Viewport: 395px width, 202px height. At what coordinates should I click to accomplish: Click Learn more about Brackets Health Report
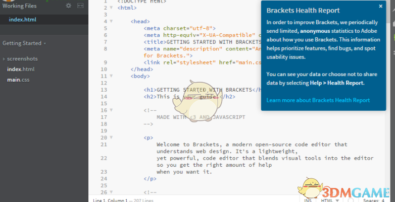click(x=318, y=100)
